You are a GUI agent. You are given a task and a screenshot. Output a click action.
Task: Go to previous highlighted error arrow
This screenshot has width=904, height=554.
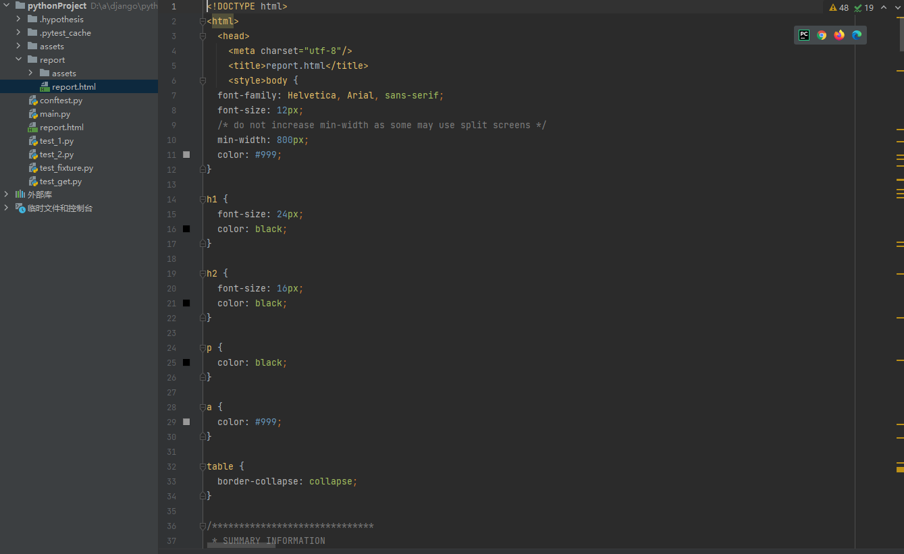coord(884,7)
